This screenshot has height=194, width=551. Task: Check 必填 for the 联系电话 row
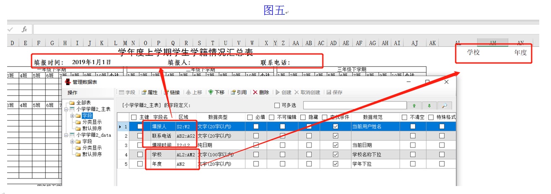(x=256, y=136)
